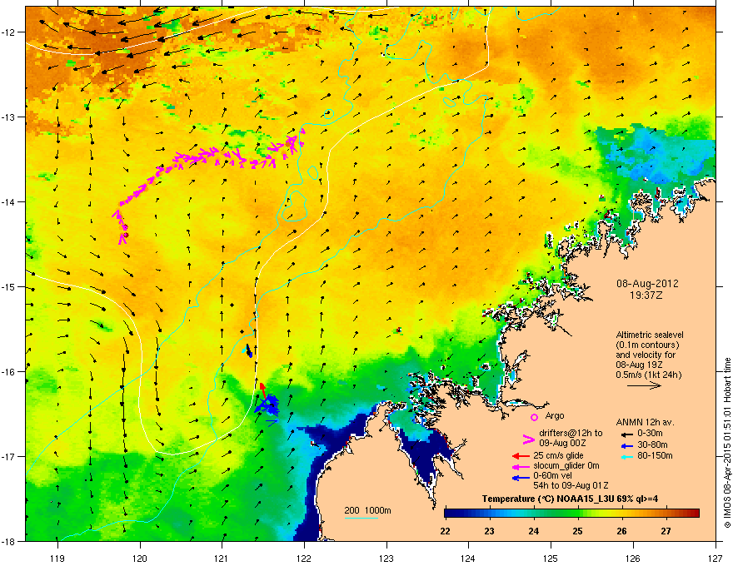Viewport: 733px width, 566px height.
Task: Click the magenta Argo circle legend symbol
Action: pos(534,417)
